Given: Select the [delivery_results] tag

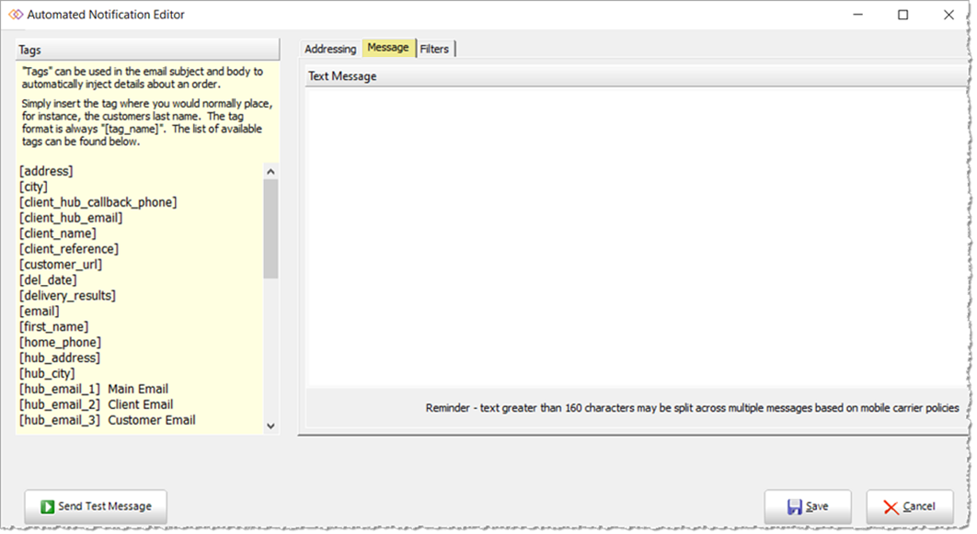Looking at the screenshot, I should click(x=67, y=295).
